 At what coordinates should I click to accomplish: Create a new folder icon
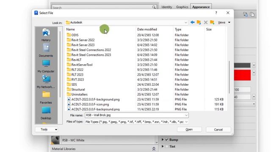[x=212, y=22]
